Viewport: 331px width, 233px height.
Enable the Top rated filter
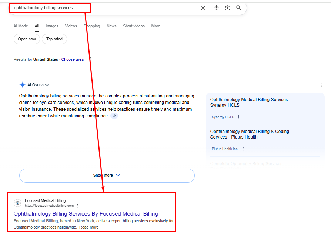54,39
